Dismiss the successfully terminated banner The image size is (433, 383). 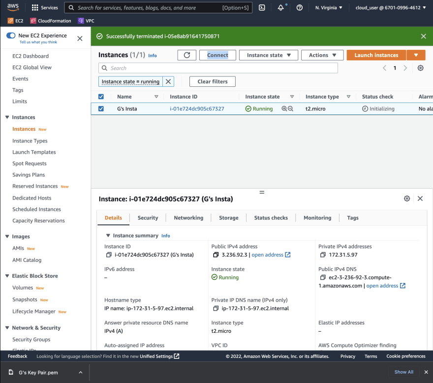pyautogui.click(x=423, y=36)
